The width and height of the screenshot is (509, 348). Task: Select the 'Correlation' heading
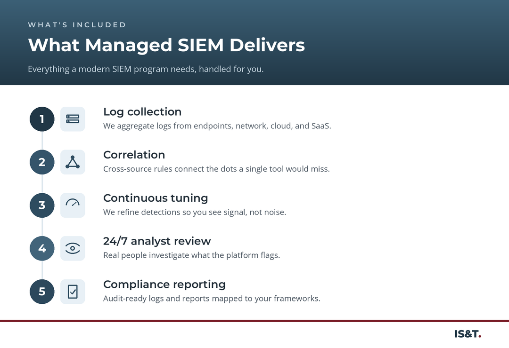(x=134, y=155)
